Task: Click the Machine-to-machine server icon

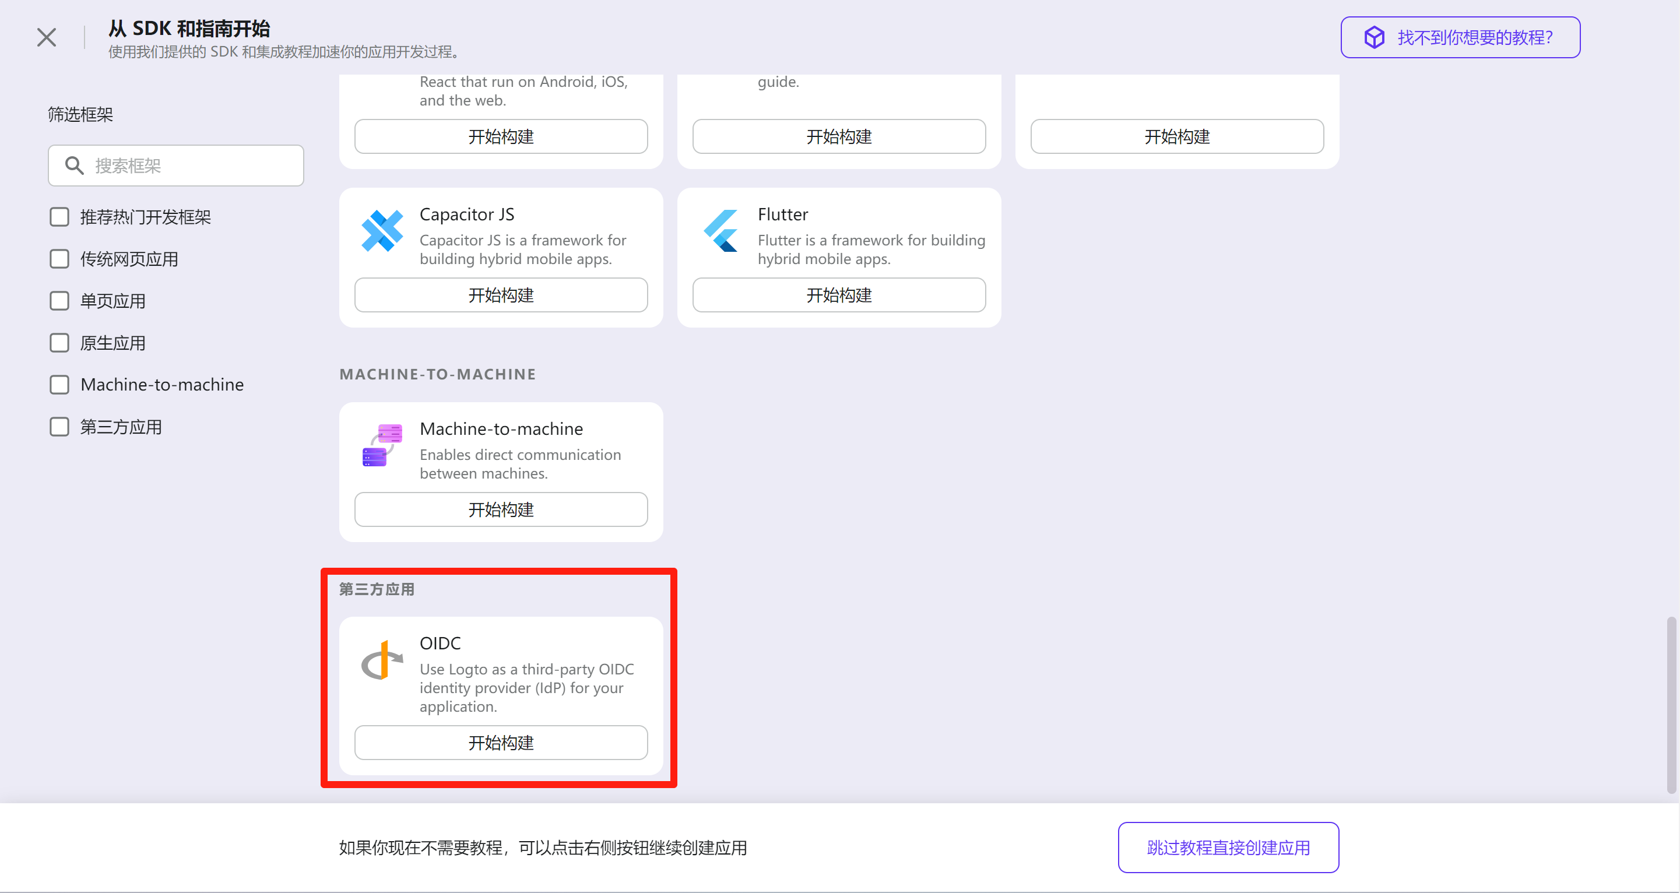Action: [x=381, y=445]
